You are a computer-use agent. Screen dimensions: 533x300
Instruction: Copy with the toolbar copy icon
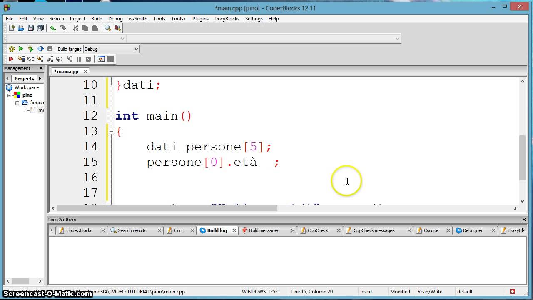tap(85, 28)
